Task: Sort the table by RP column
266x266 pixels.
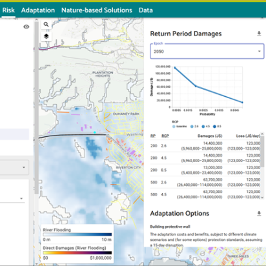Action: tap(153, 136)
